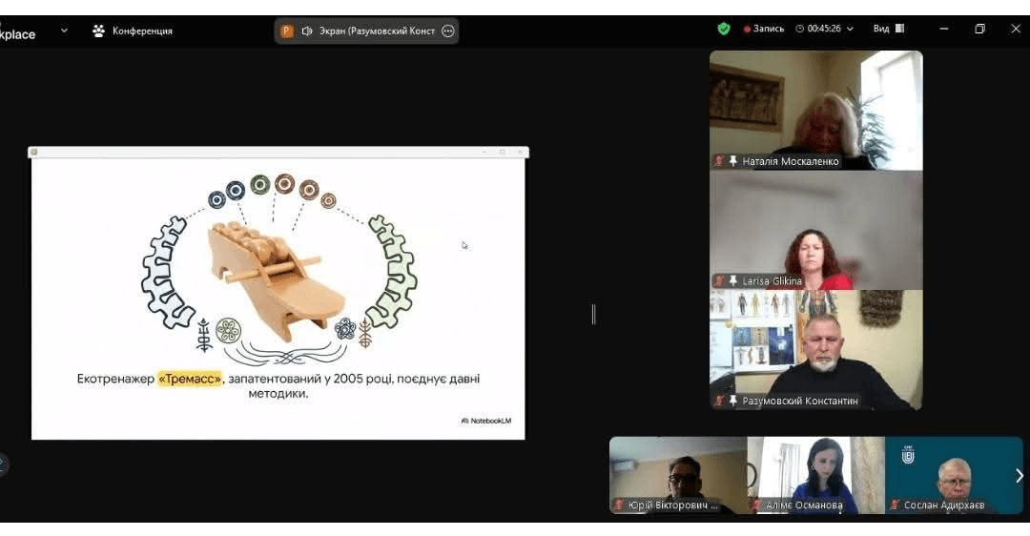Click the Конференция meeting info icon
This screenshot has width=1030, height=536.
[98, 31]
